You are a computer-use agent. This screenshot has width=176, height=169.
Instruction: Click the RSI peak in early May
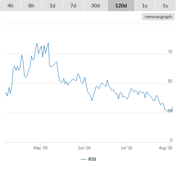(48, 43)
